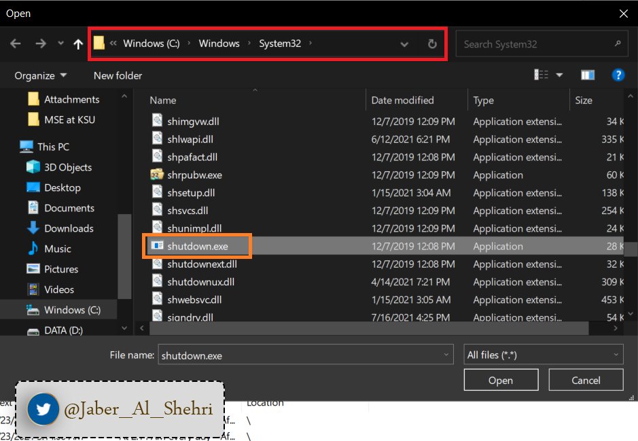
Task: Open the Help button
Action: [x=618, y=75]
